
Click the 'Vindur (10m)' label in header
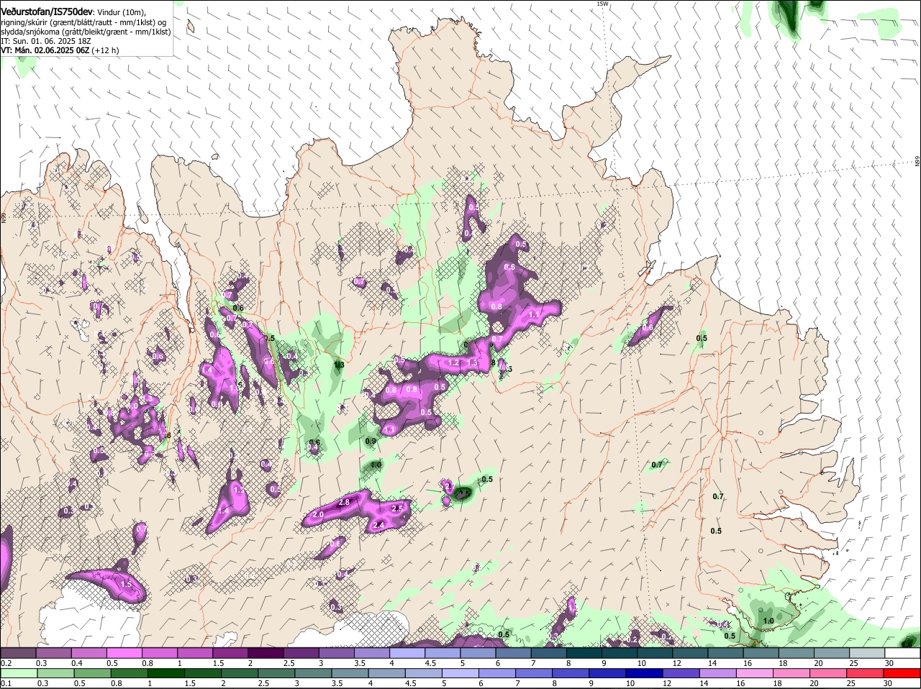tap(122, 12)
